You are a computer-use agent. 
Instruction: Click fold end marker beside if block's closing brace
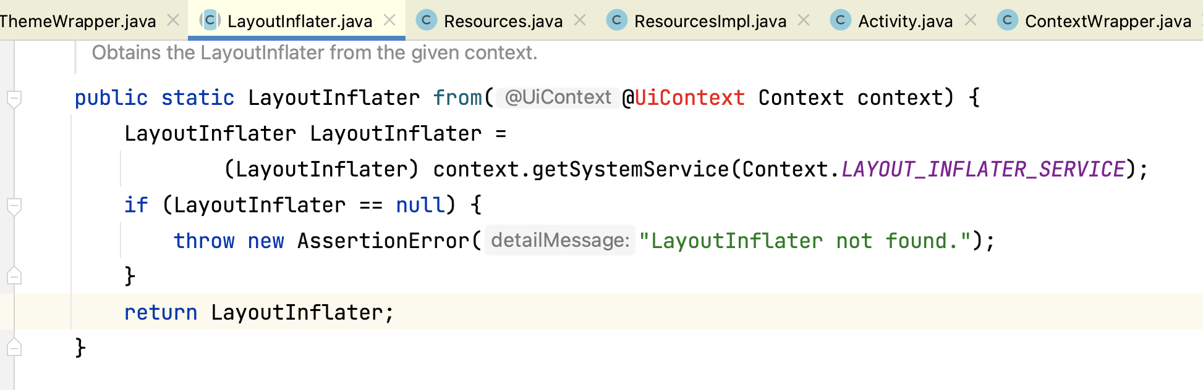(x=14, y=276)
